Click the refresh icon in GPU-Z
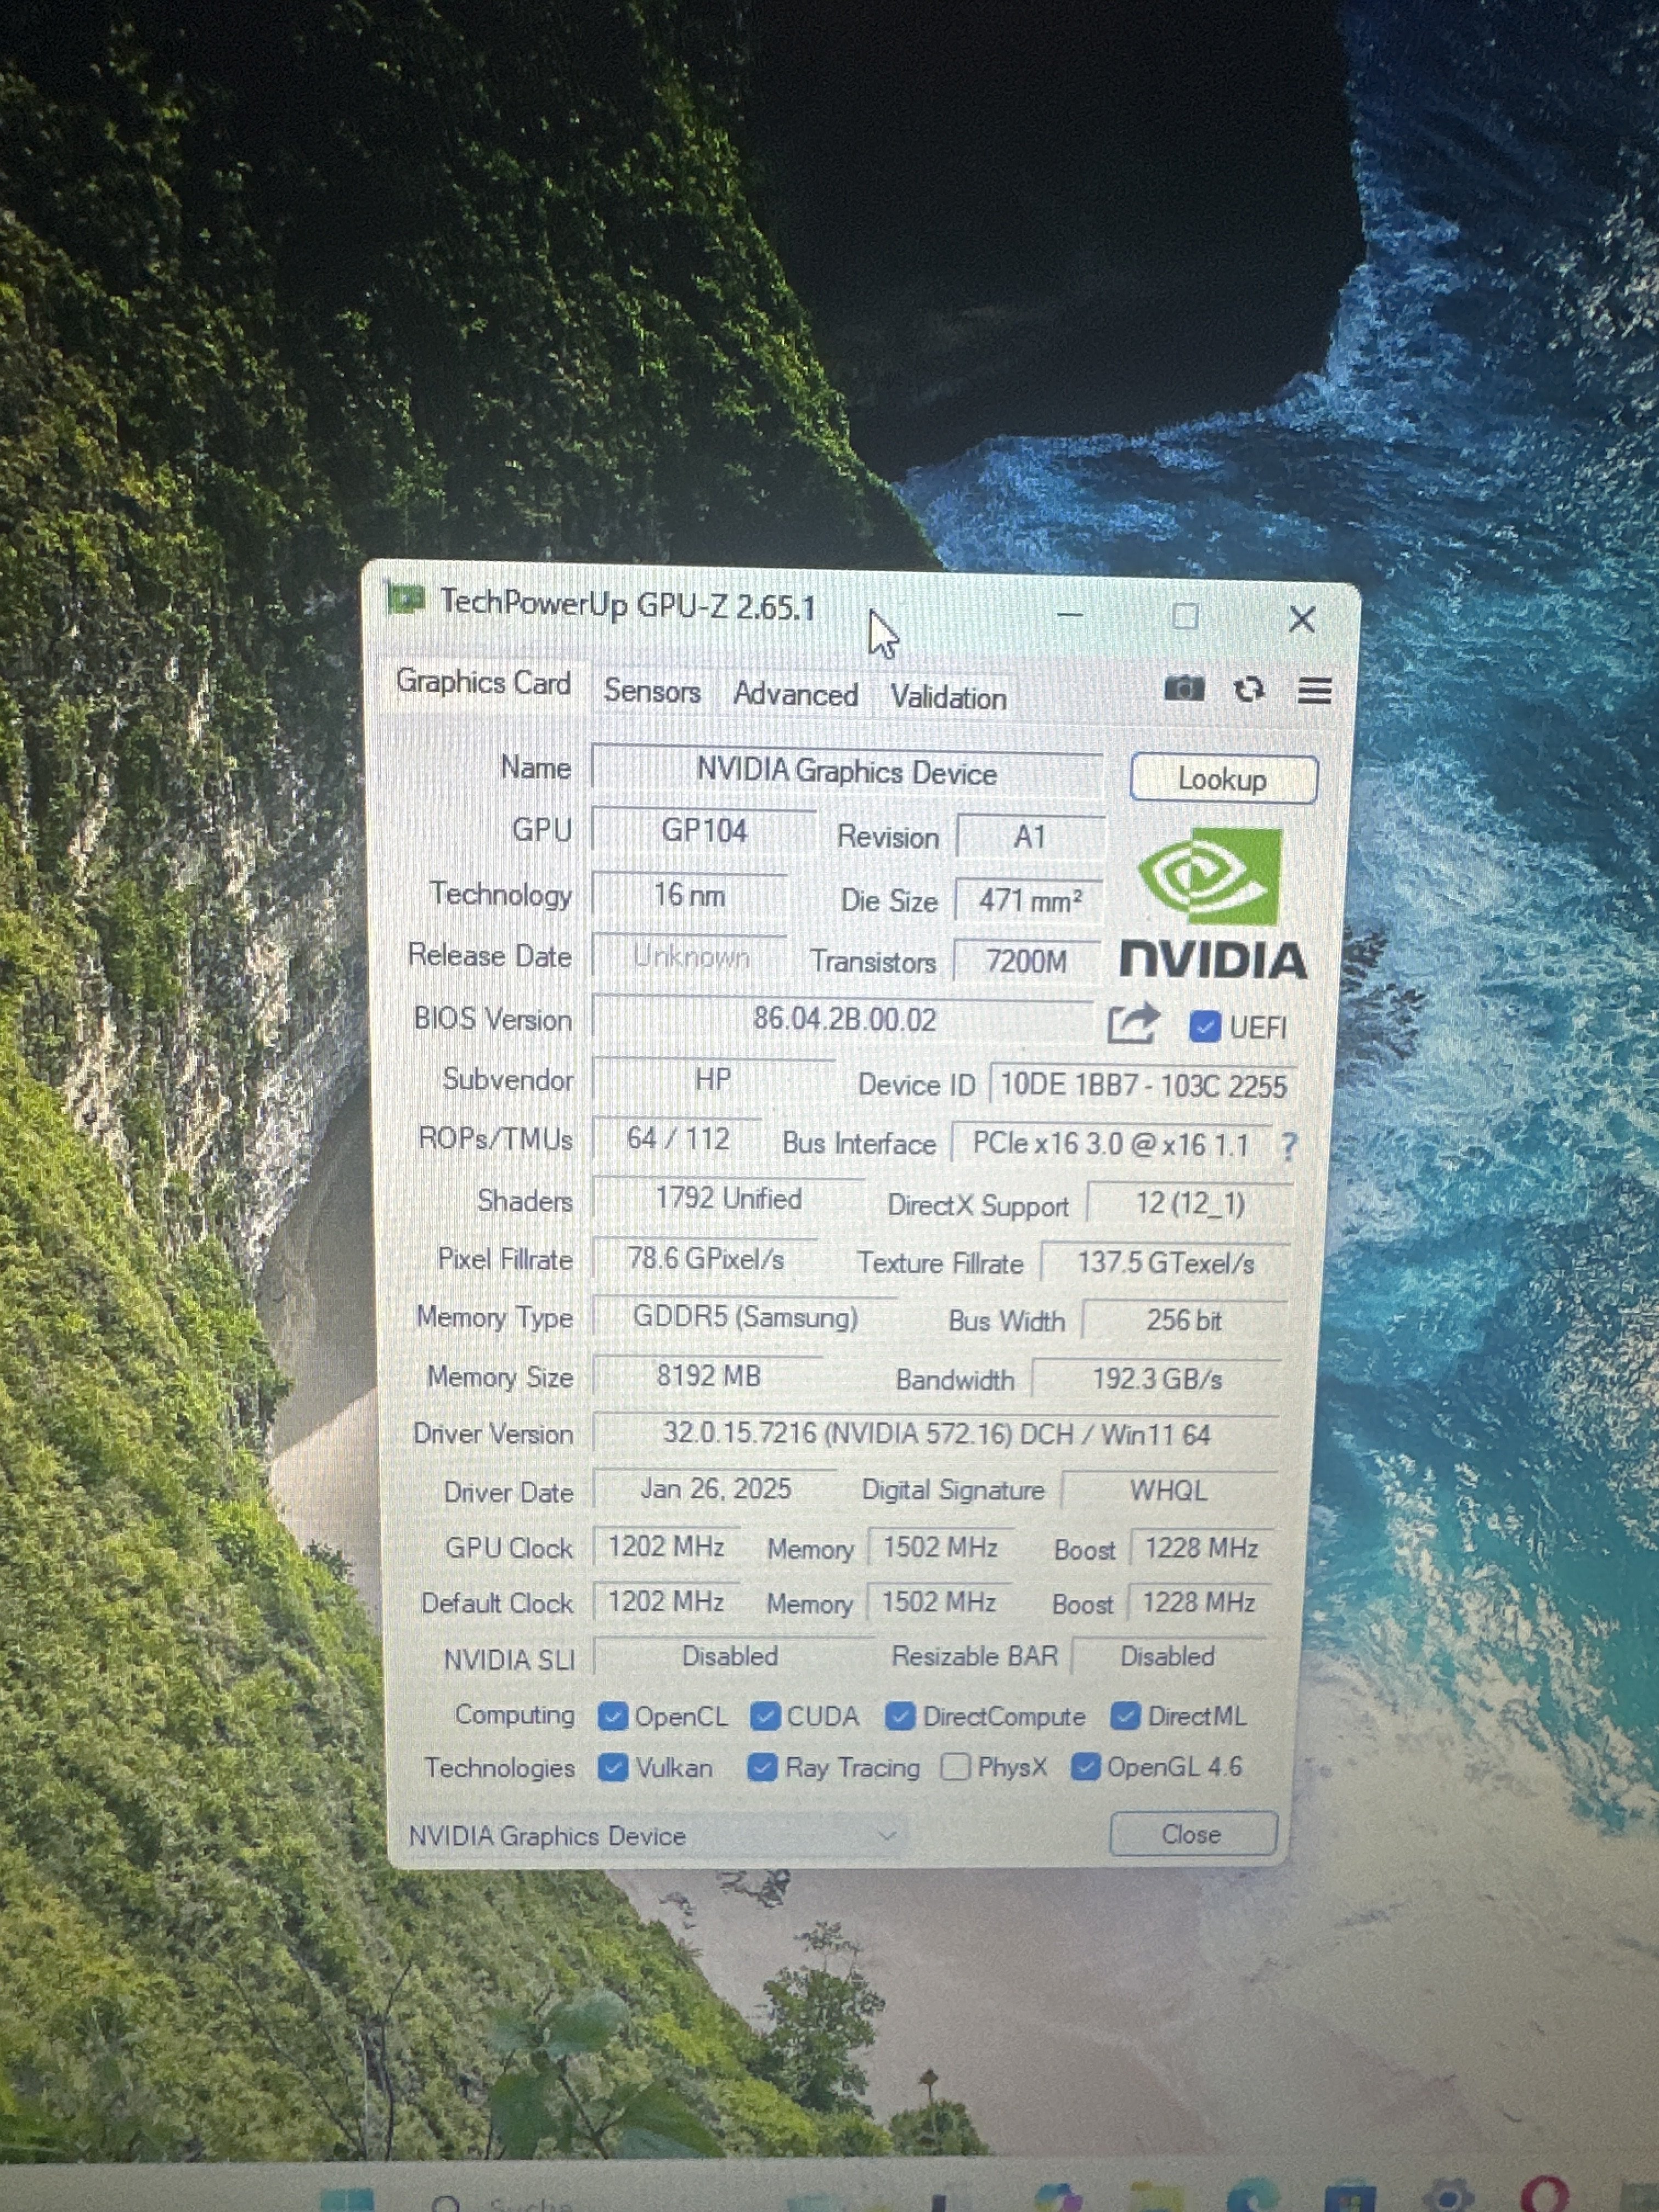The height and width of the screenshot is (2212, 1659). click(x=1249, y=689)
